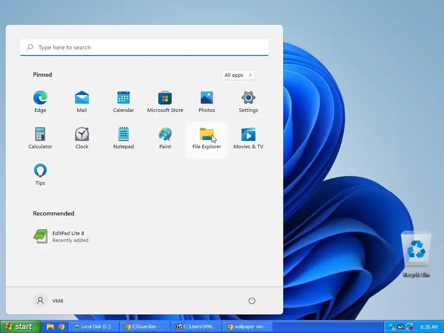Click the Pinned heading
The width and height of the screenshot is (444, 333).
[42, 75]
